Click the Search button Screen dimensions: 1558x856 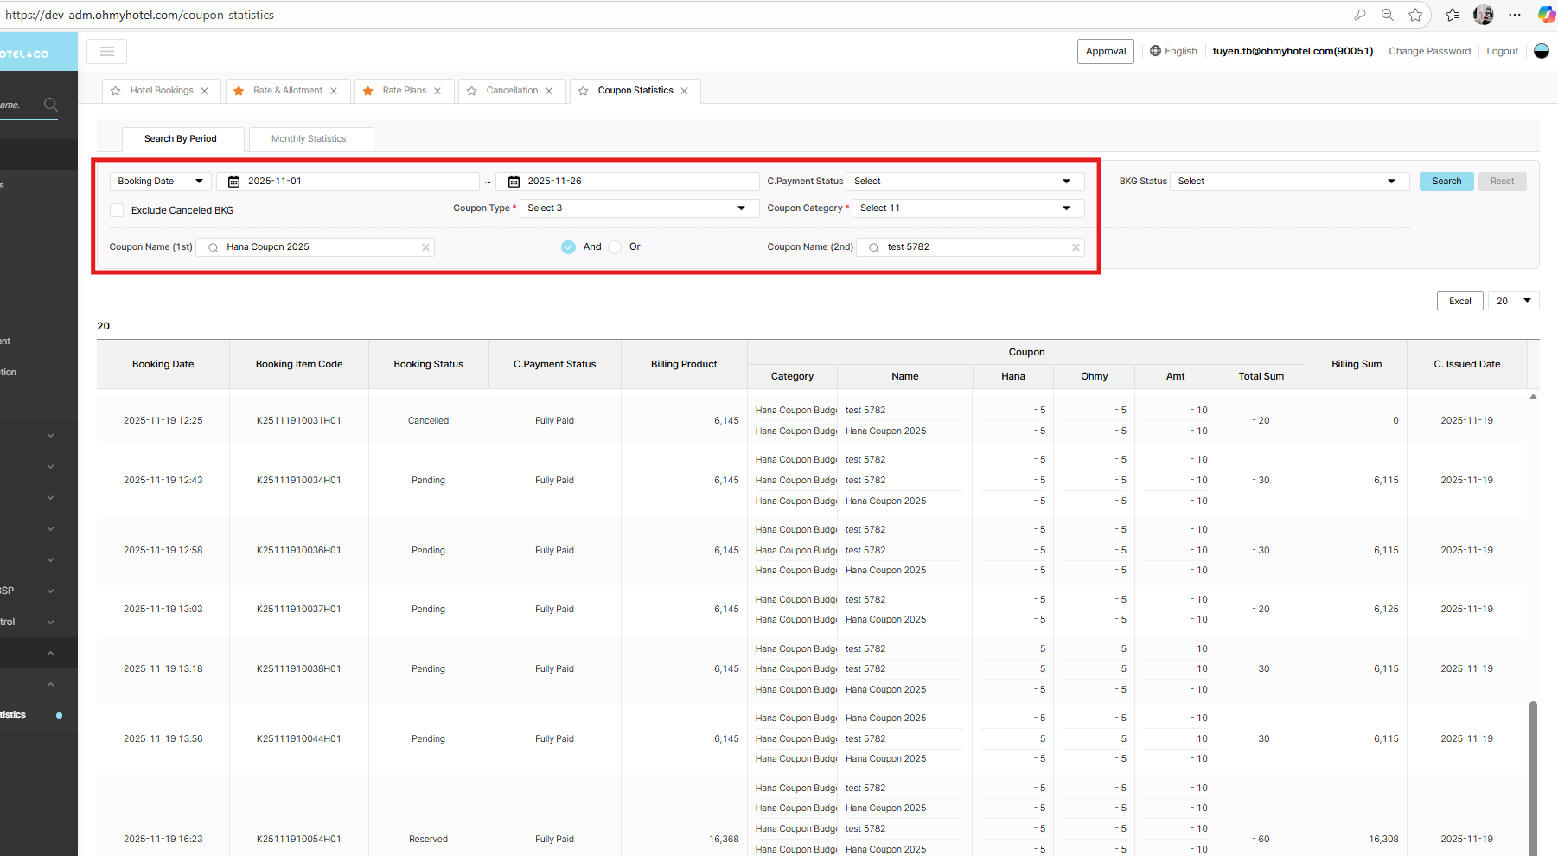(x=1446, y=182)
